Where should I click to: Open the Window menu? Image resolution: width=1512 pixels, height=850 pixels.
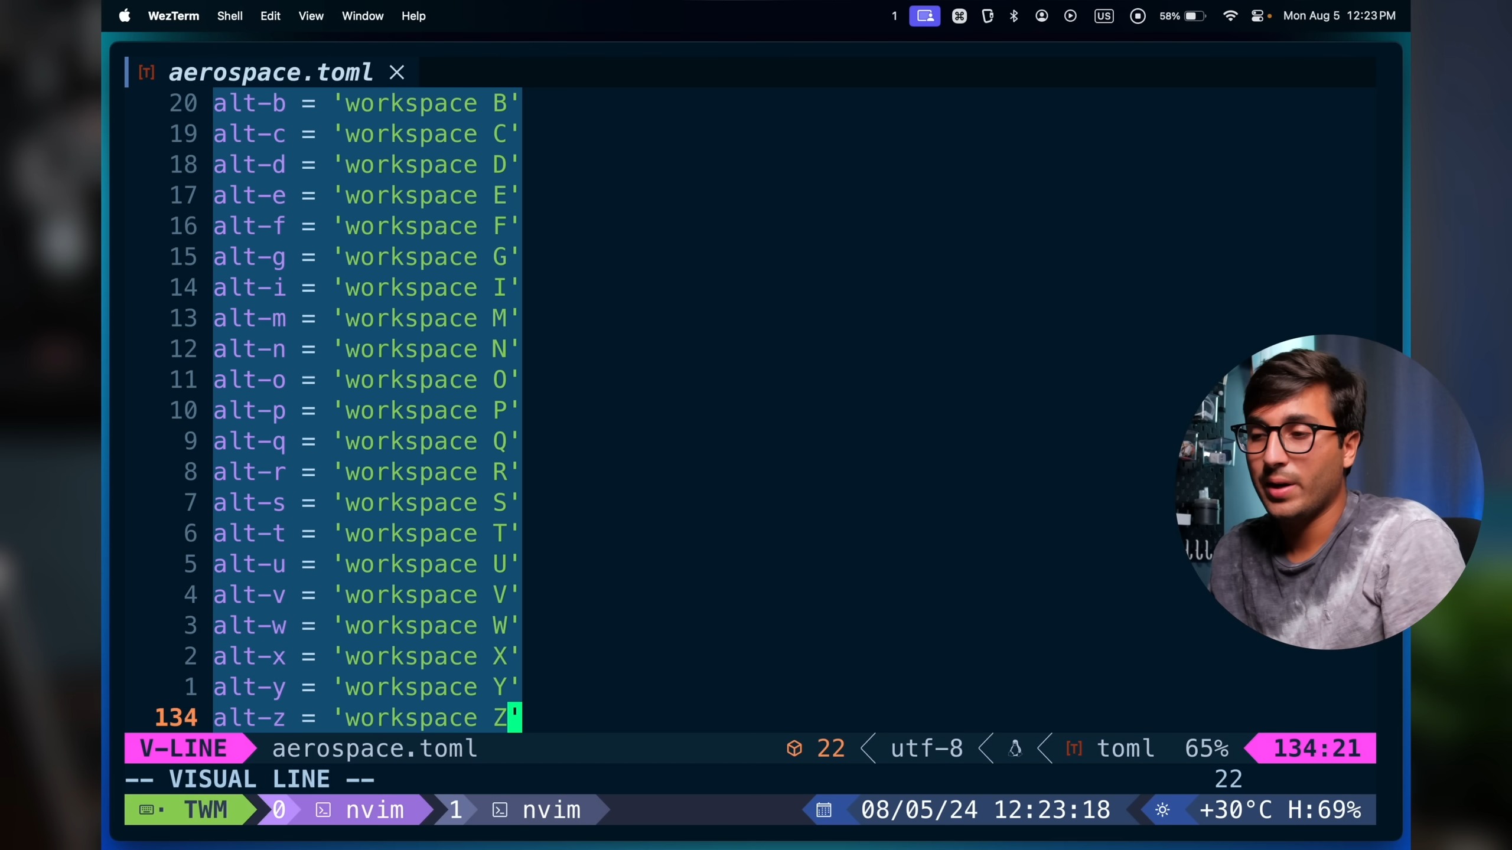pyautogui.click(x=362, y=16)
